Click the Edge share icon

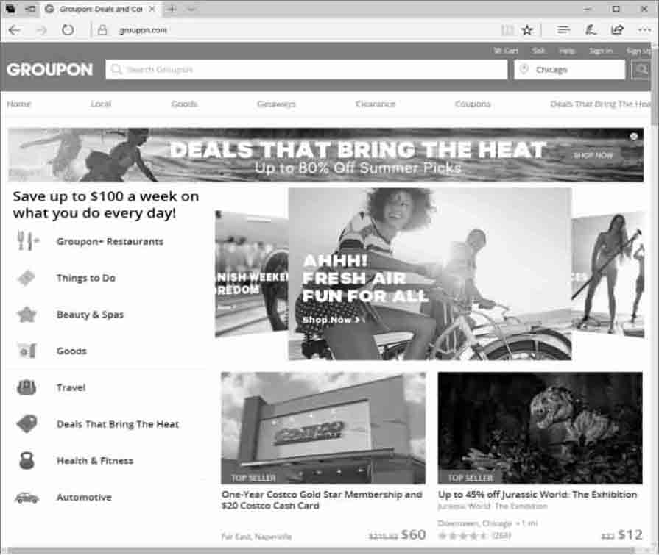click(x=617, y=30)
